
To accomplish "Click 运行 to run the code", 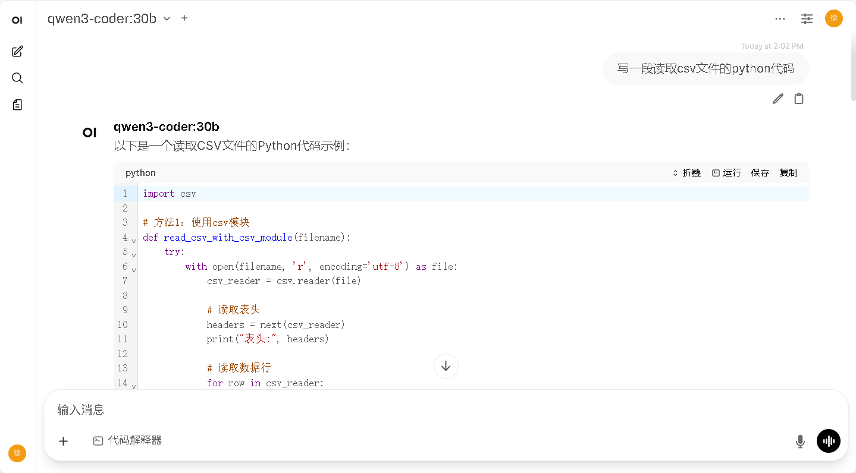I will 726,173.
